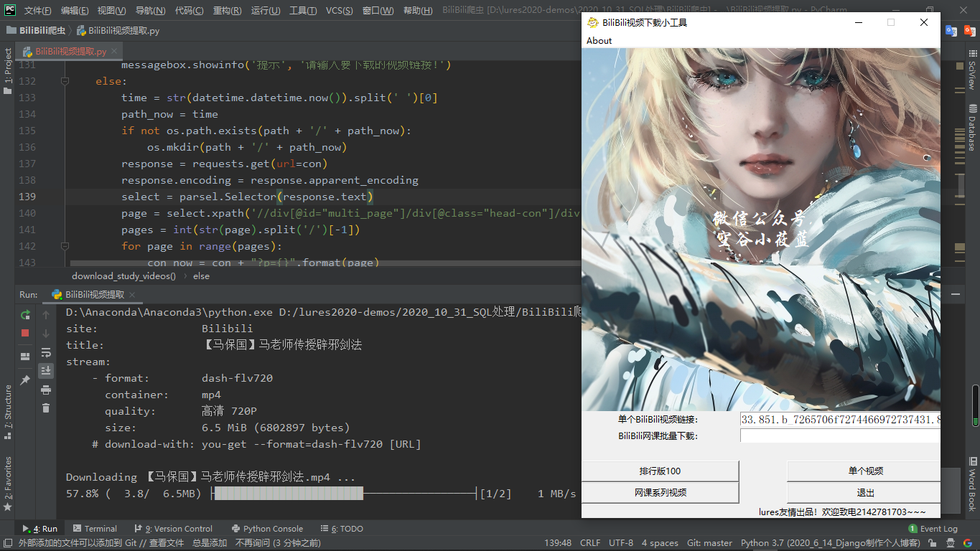This screenshot has width=980, height=551.
Task: Open the 文件(F) menu
Action: [38, 11]
